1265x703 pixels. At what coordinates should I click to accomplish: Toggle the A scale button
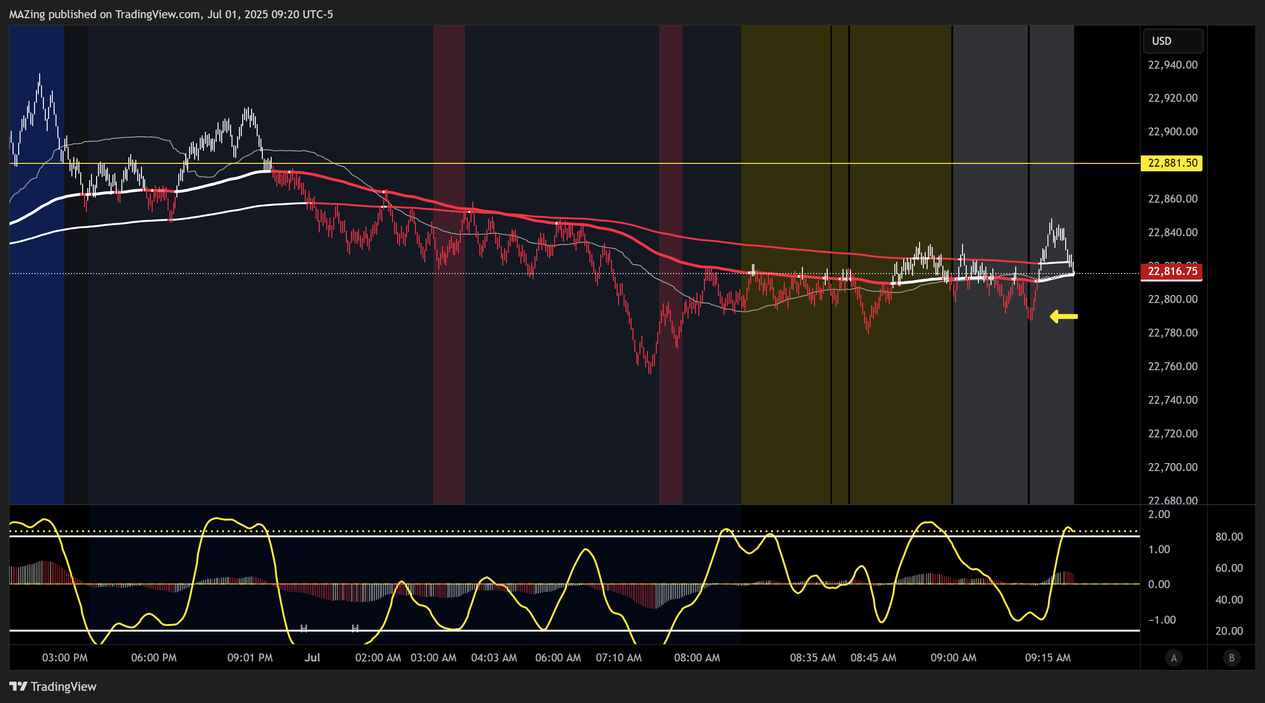point(1174,658)
